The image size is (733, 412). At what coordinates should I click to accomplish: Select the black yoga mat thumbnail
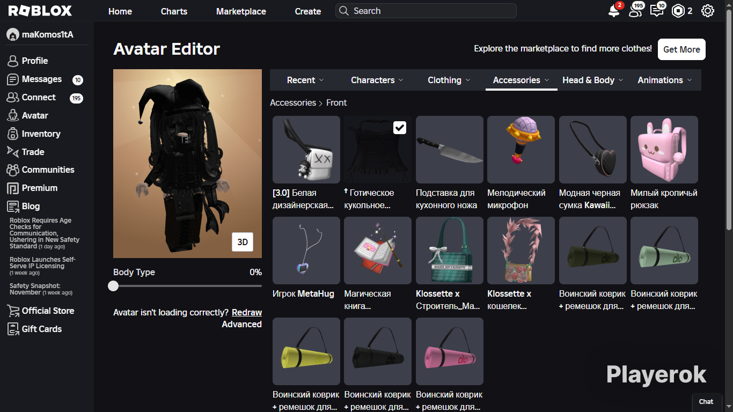pos(378,351)
